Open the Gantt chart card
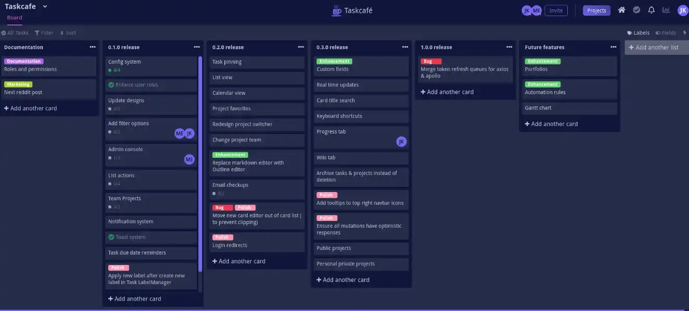689x311 pixels. click(569, 108)
